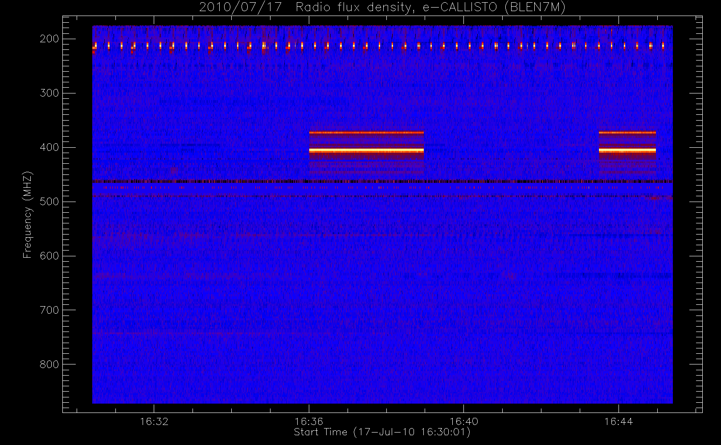Click the upper orange band of the 16:44 burst

click(x=627, y=133)
